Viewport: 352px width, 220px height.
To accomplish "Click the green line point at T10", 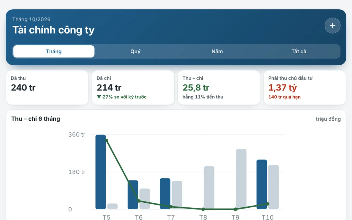I will [268, 204].
